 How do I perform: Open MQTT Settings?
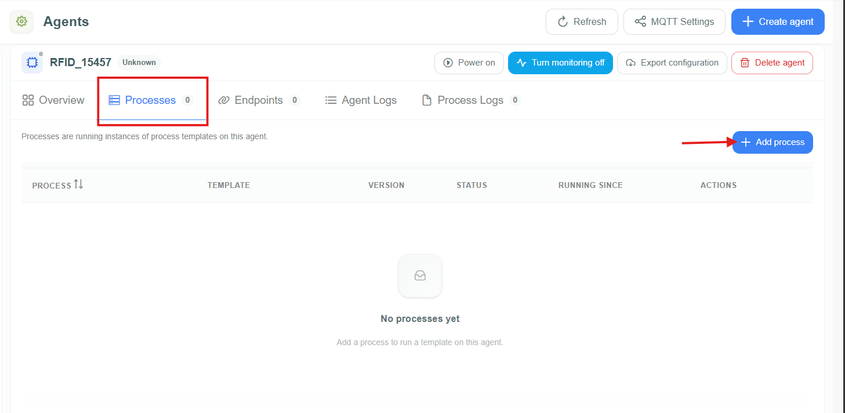click(674, 21)
